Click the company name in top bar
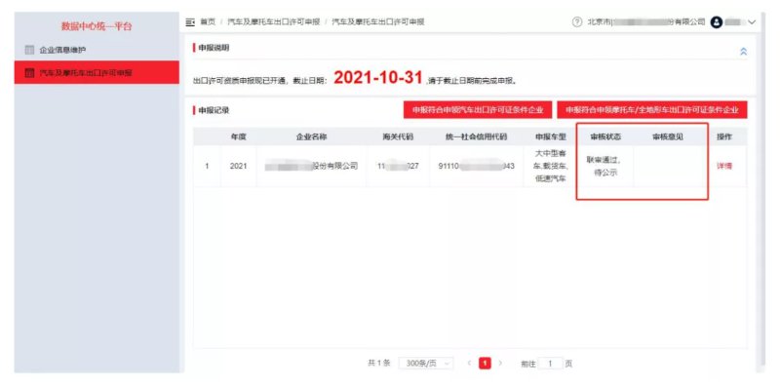781x387 pixels. tap(646, 22)
